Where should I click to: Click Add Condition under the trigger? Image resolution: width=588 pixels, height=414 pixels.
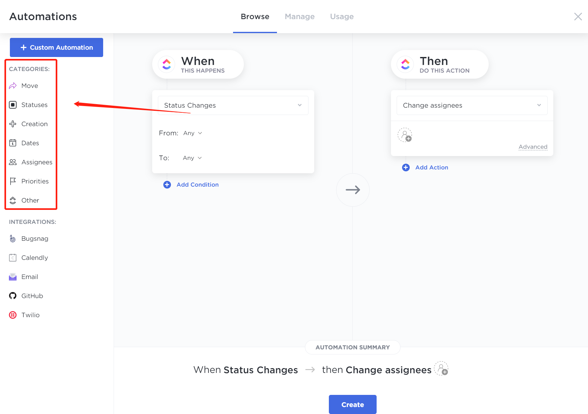[197, 185]
